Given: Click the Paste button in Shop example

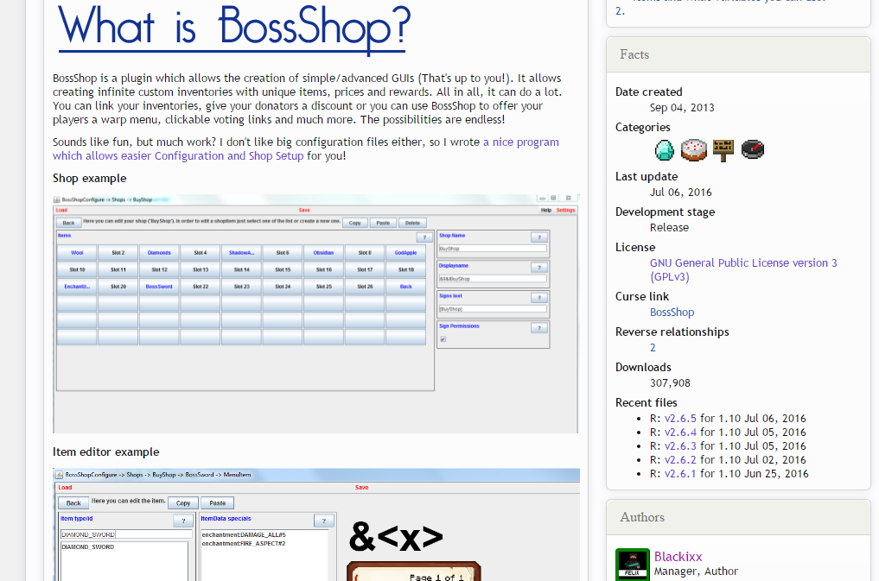Looking at the screenshot, I should (383, 223).
